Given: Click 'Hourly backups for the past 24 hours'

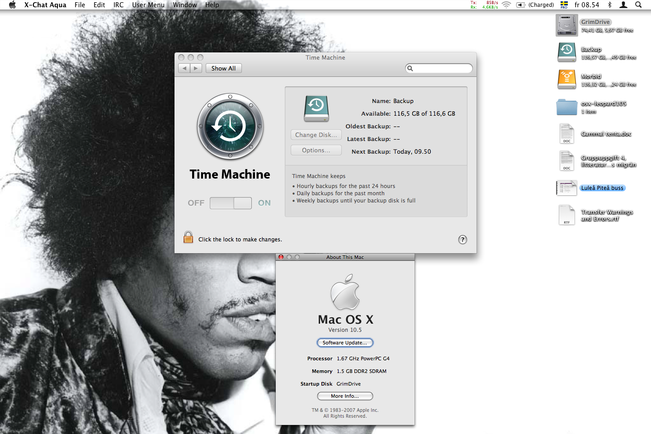Looking at the screenshot, I should point(346,186).
